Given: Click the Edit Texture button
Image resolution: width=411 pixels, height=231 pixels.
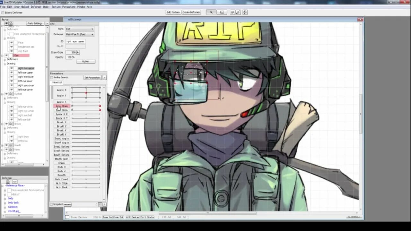Looking at the screenshot, I should coord(173,12).
